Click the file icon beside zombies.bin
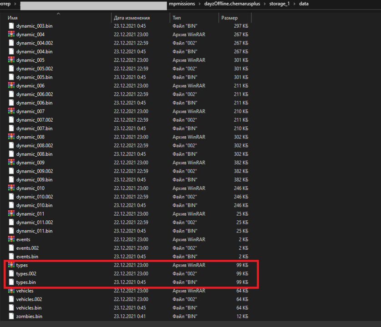 click(11, 316)
